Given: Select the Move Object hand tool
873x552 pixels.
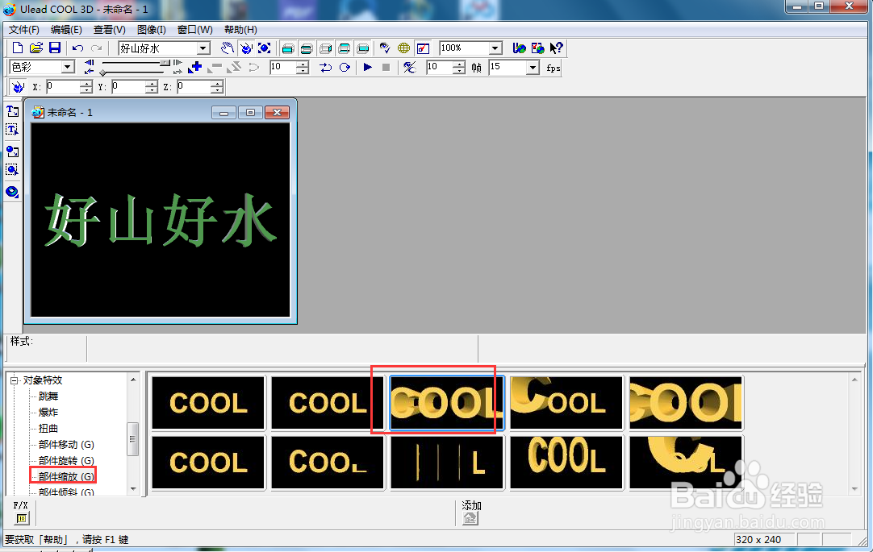Looking at the screenshot, I should tap(227, 48).
